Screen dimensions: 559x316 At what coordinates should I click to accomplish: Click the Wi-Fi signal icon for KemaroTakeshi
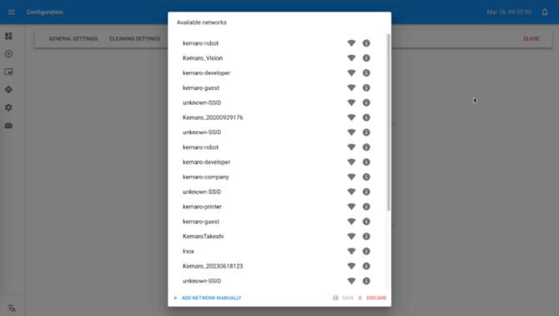[351, 237]
